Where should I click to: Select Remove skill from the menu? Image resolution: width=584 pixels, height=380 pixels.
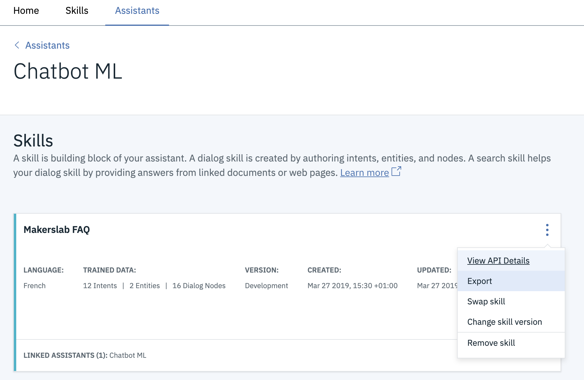tap(491, 343)
